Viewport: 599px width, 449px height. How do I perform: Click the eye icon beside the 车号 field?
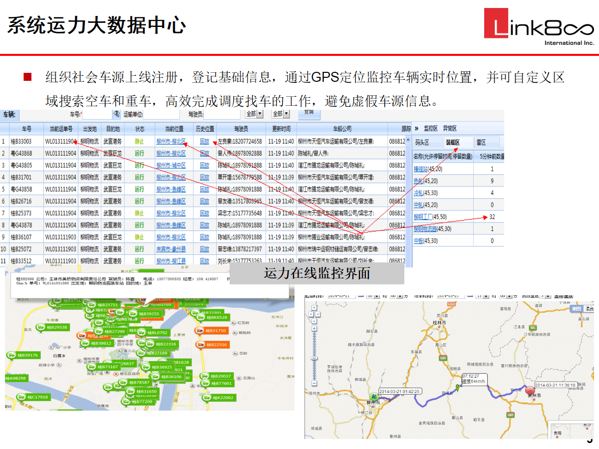117,114
